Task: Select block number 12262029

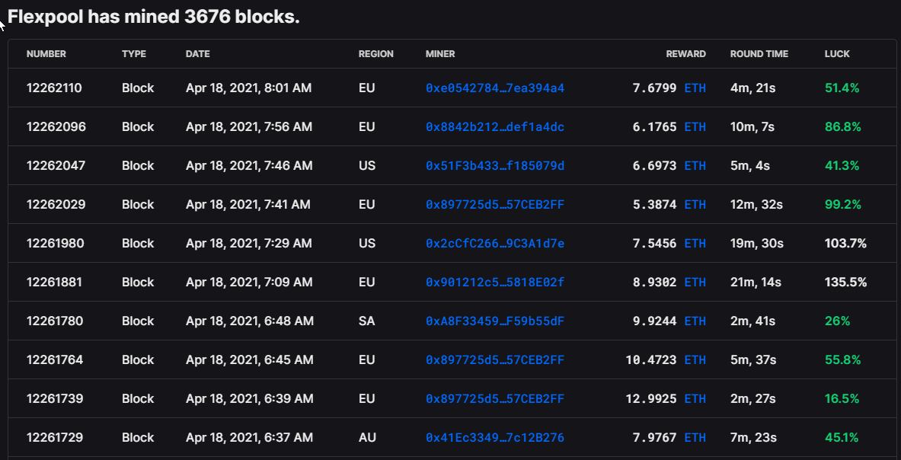Action: pos(56,204)
